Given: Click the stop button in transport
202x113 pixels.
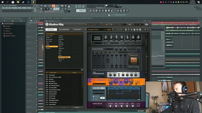Looking at the screenshot, I should [48, 9].
